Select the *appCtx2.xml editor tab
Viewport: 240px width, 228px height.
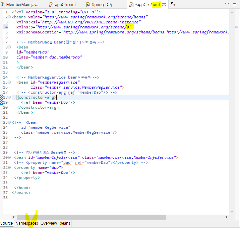[147, 5]
